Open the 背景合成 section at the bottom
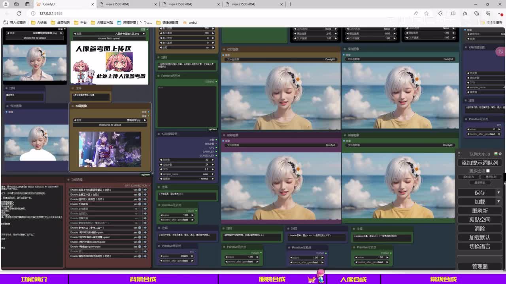This screenshot has width=506, height=284. 143,279
